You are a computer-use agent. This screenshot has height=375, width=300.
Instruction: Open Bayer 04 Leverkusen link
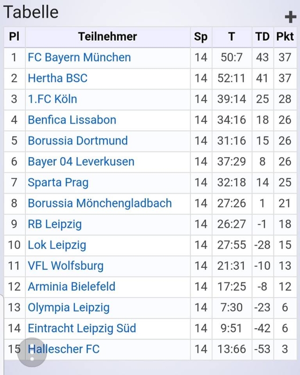pos(81,162)
